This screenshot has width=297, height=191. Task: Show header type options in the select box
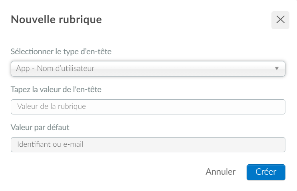pyautogui.click(x=148, y=69)
